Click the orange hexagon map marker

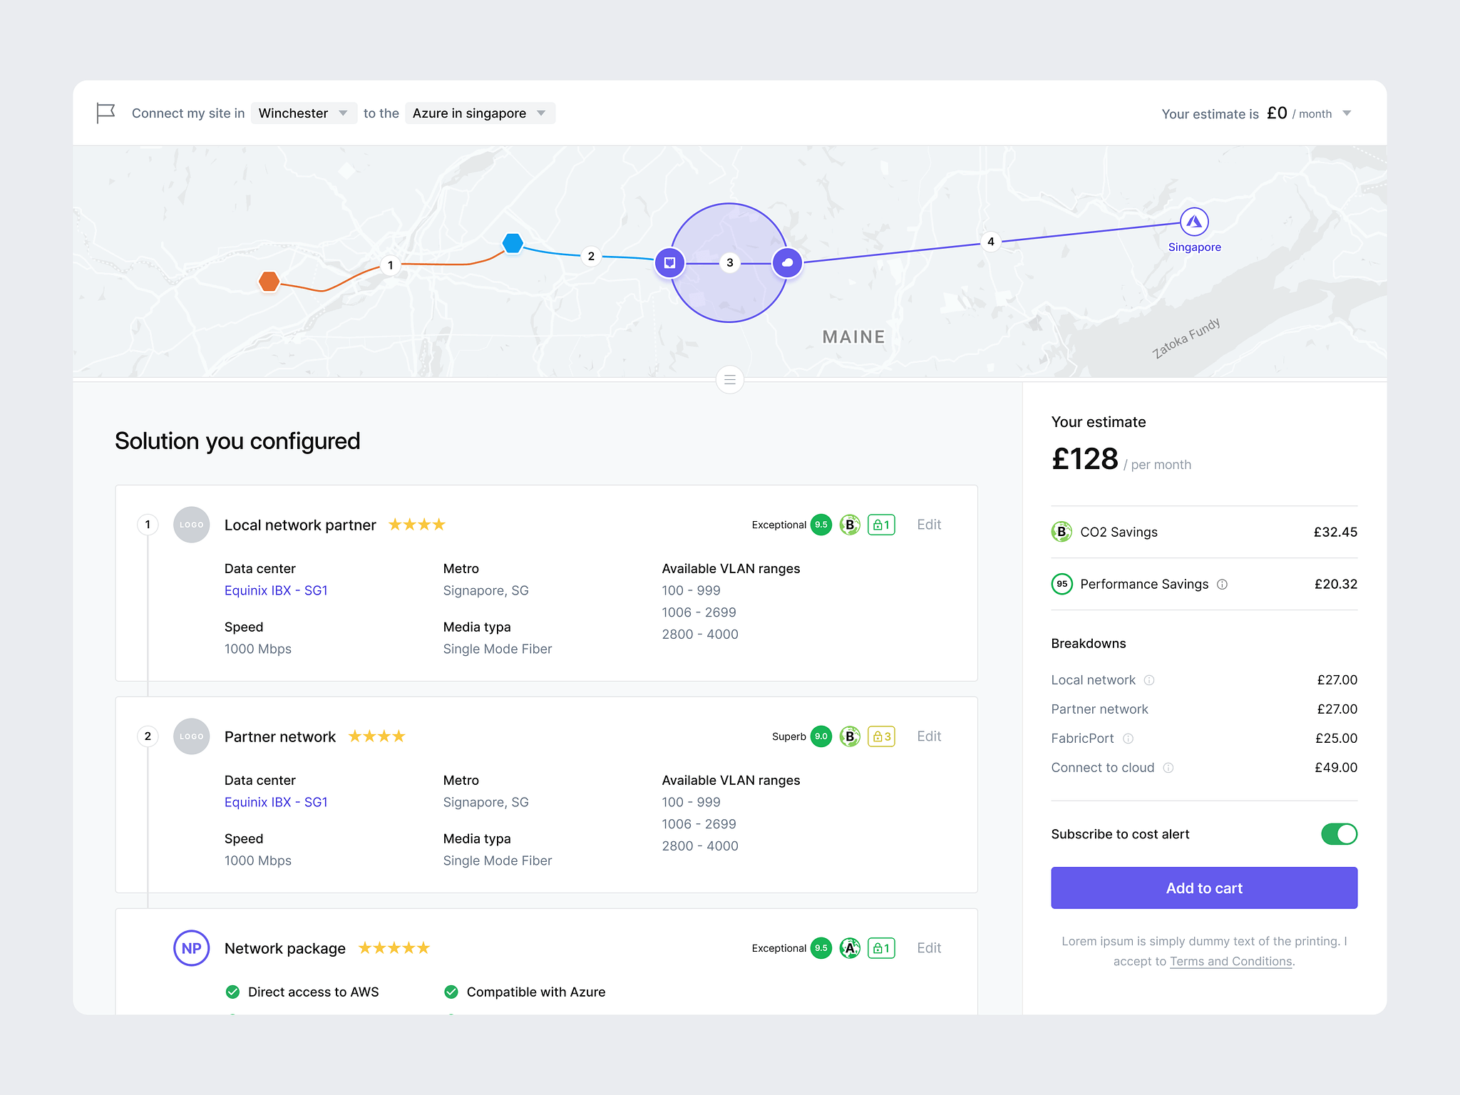269,282
